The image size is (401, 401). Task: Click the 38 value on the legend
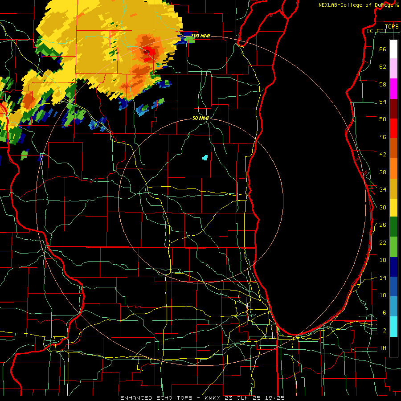click(383, 172)
